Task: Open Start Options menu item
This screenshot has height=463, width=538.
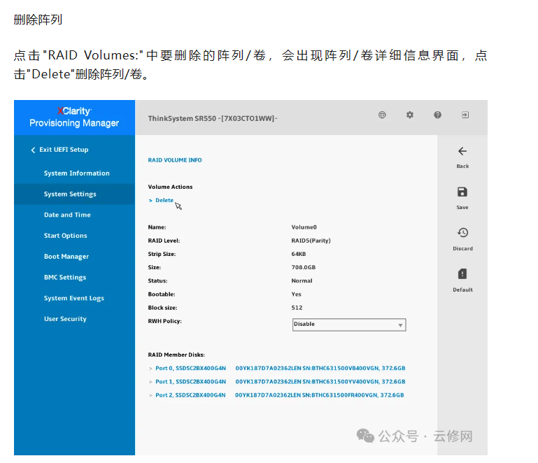Action: (66, 236)
